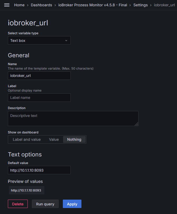Select the Label and value option
Screen dimensions: 177x214
(x=27, y=139)
